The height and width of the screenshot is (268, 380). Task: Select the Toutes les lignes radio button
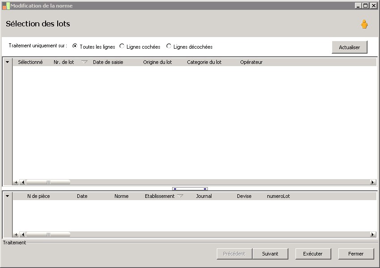(x=75, y=46)
